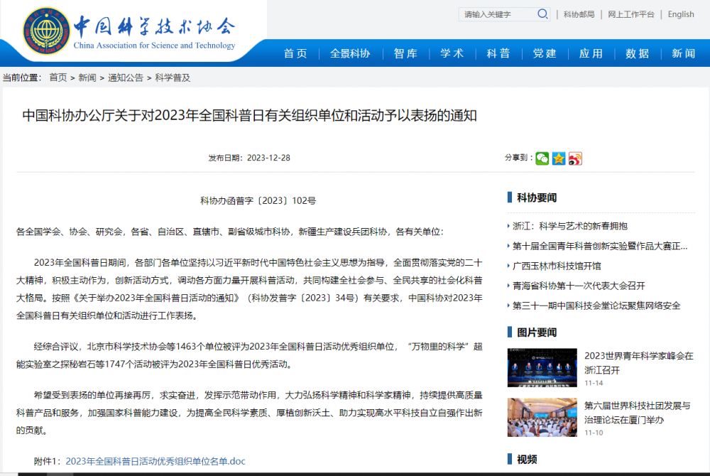
Task: Go to the 科普 navigation tab
Action: 498,54
